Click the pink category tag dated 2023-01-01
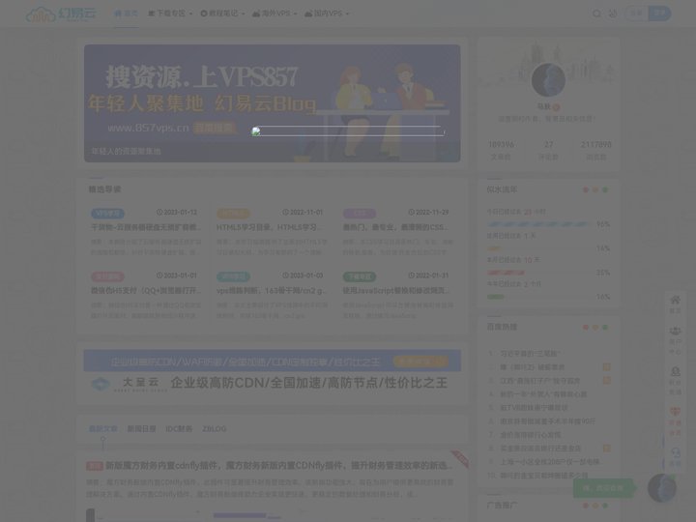This screenshot has width=696, height=522. (108, 276)
